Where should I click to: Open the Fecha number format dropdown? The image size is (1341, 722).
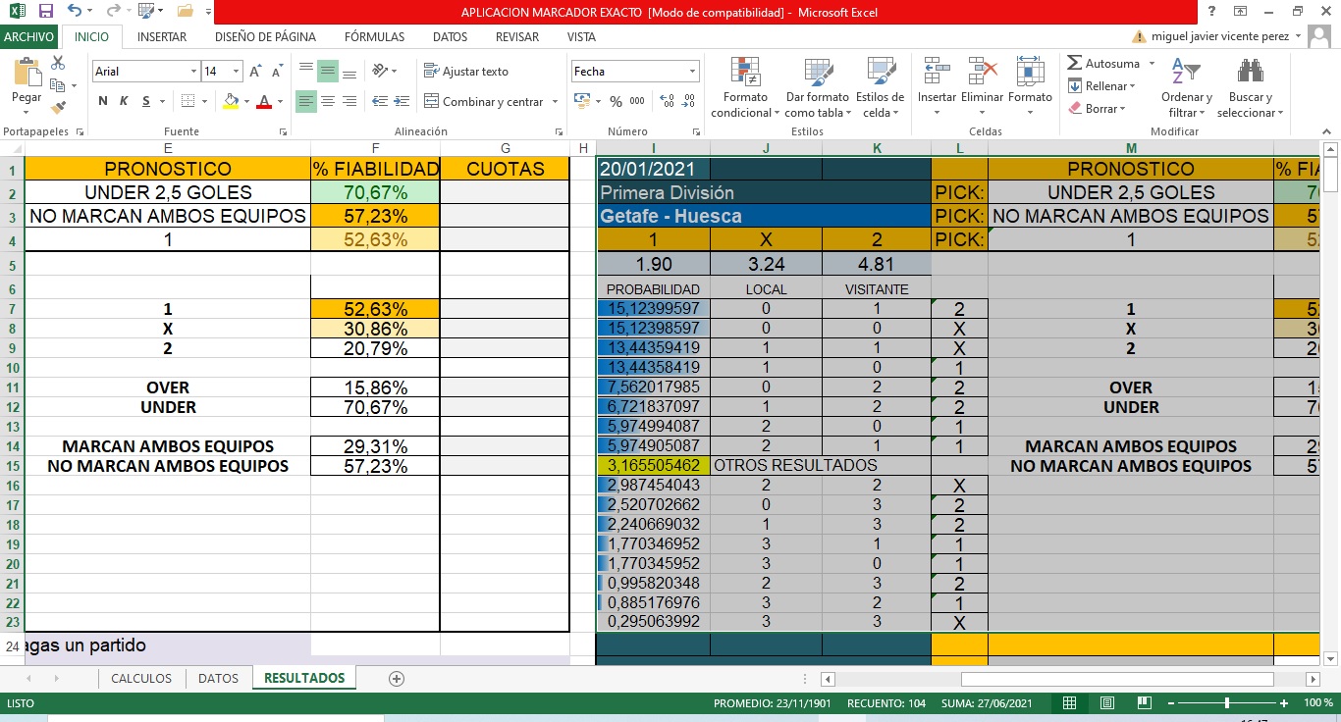pyautogui.click(x=692, y=72)
